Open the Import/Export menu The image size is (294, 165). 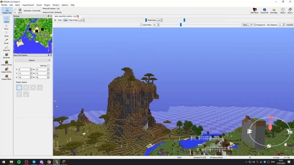pyautogui.click(x=28, y=5)
